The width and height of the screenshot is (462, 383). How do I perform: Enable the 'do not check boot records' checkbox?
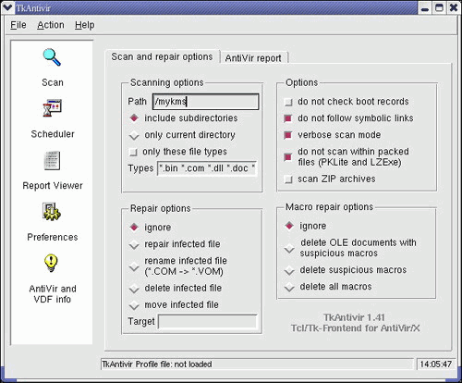(288, 102)
